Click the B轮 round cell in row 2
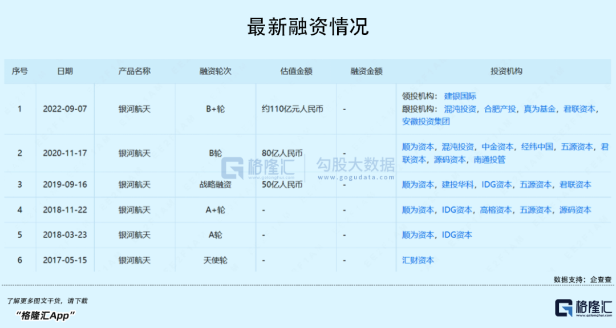This screenshot has height=328, width=616. [x=215, y=153]
